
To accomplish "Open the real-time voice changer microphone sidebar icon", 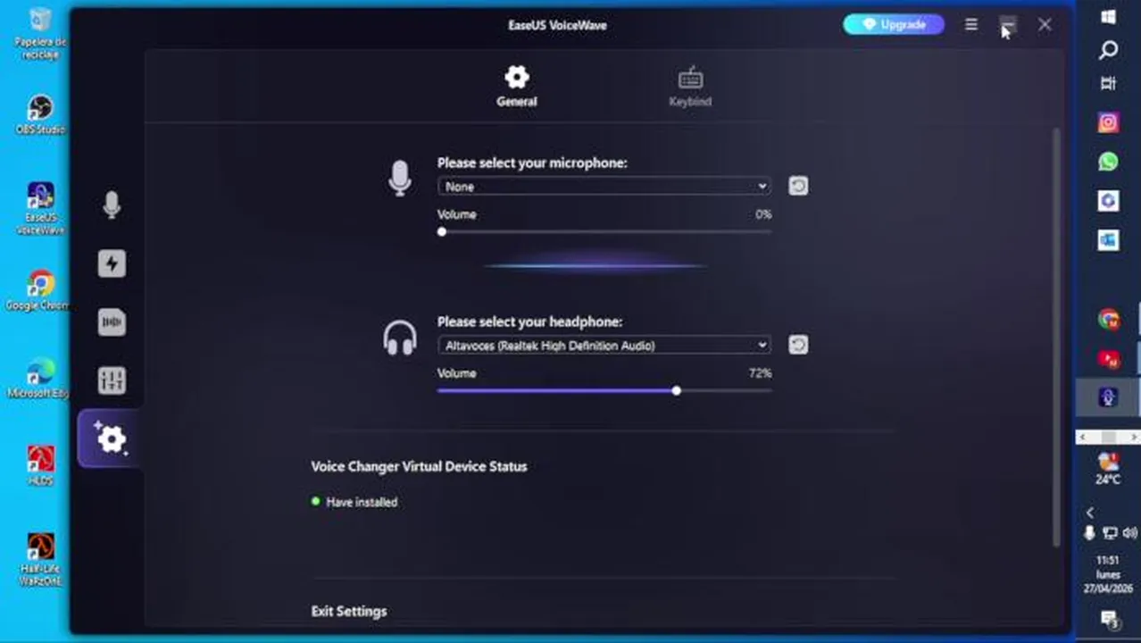I will 112,205.
